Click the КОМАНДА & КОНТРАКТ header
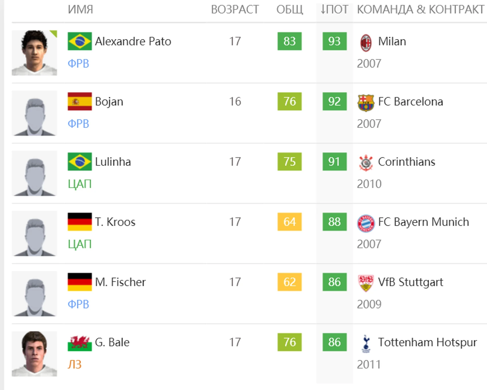487x390 pixels. pyautogui.click(x=420, y=9)
